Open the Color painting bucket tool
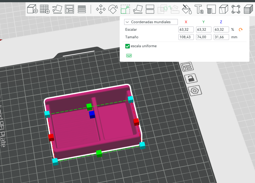The width and height of the screenshot is (255, 183). click(x=187, y=9)
